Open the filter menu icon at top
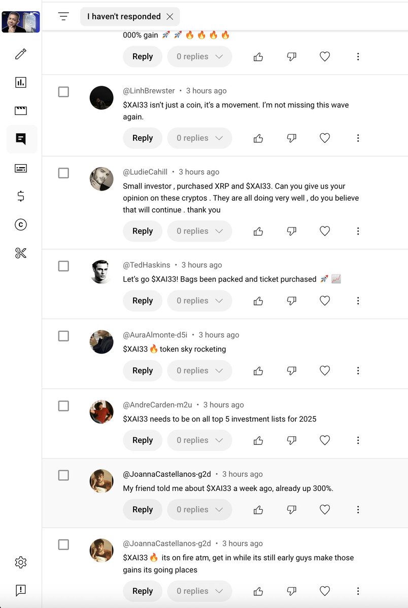This screenshot has width=408, height=608. 63,17
